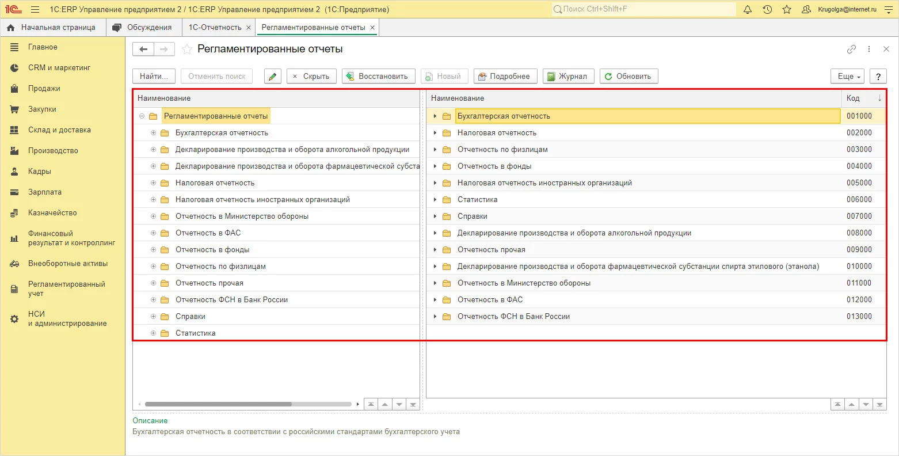Jump to first row in left tree

[371, 405]
